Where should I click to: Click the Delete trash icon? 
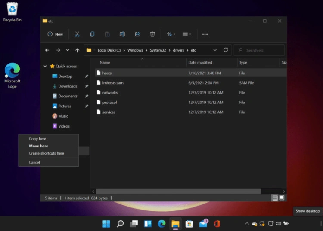(152, 34)
